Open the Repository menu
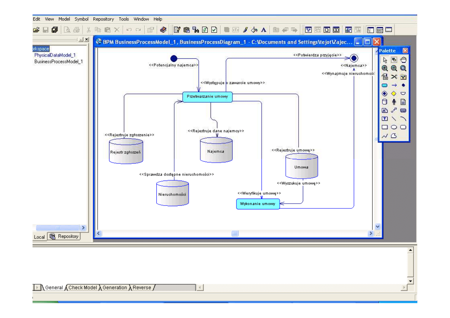Screen dimensions: 450x318 click(x=103, y=19)
